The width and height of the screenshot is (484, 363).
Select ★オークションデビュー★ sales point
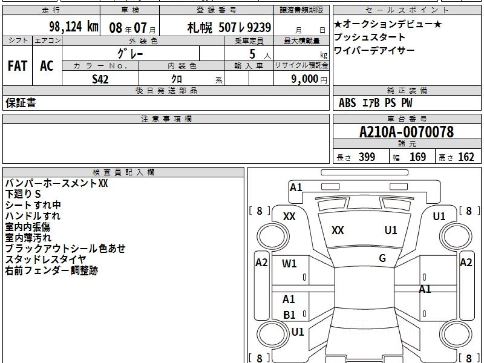tap(388, 25)
